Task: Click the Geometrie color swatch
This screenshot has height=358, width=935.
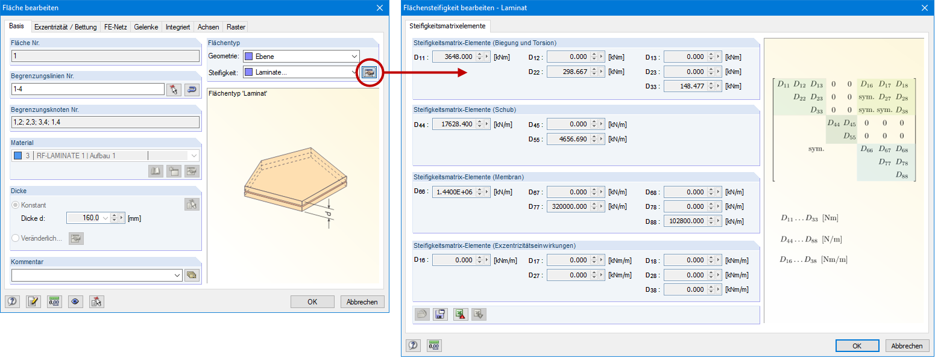Action: [x=248, y=57]
